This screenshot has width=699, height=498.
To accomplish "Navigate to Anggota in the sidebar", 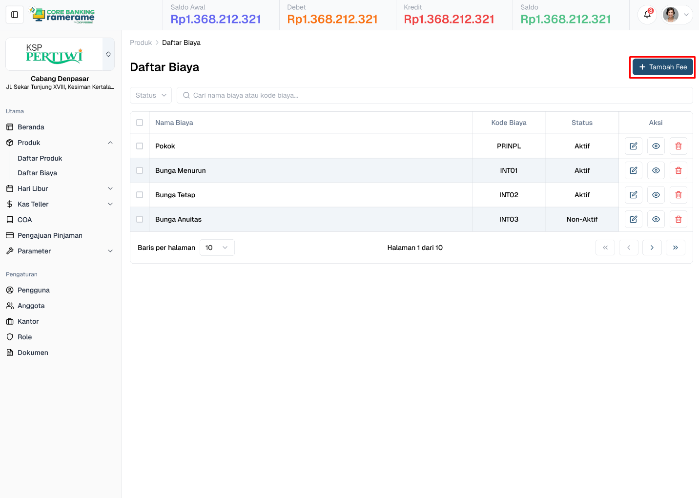I will click(30, 305).
